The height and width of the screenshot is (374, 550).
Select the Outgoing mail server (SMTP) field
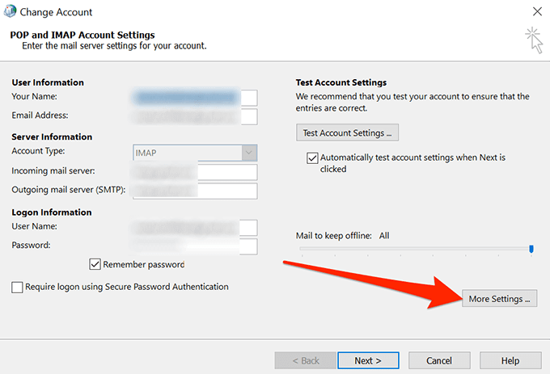(195, 191)
